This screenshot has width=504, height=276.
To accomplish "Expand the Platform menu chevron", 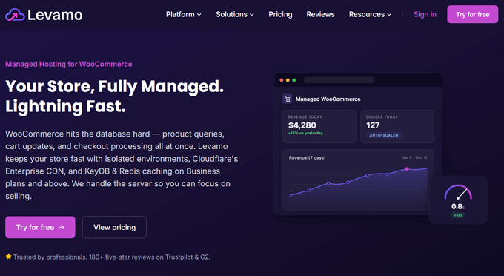I will [199, 15].
